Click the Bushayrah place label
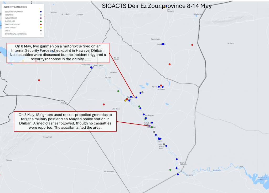The height and width of the screenshot is (193, 269). pyautogui.click(x=149, y=115)
